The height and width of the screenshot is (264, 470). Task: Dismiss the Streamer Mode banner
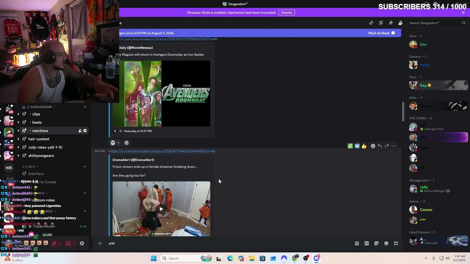463,12
